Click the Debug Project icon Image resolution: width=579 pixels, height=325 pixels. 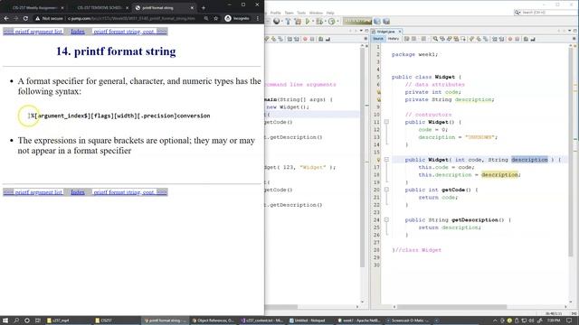[319, 22]
